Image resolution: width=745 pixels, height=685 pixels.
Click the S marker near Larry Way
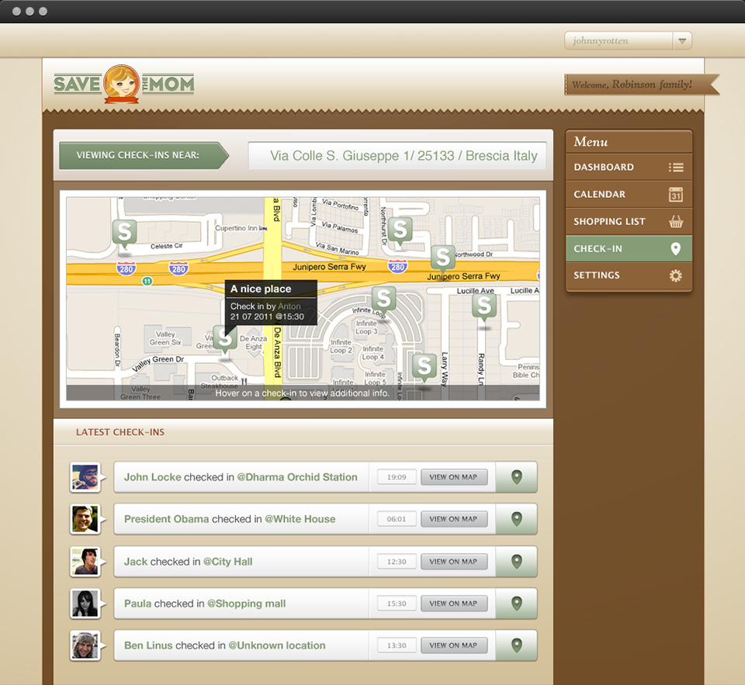click(x=424, y=368)
